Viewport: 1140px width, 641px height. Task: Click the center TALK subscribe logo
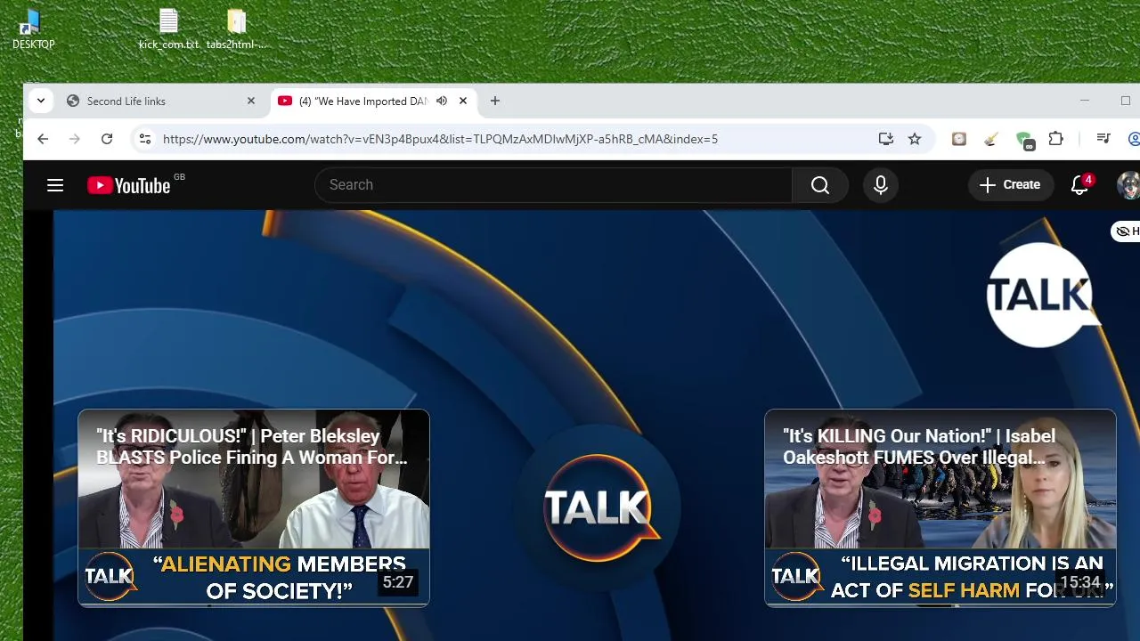(598, 508)
